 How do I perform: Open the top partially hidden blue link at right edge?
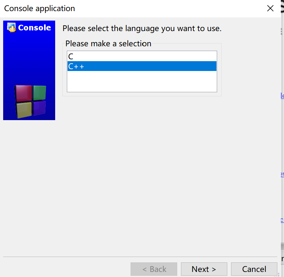pyautogui.click(x=282, y=95)
